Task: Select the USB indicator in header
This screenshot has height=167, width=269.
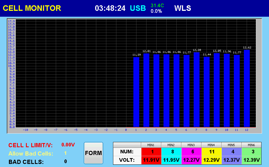Action: pos(138,8)
